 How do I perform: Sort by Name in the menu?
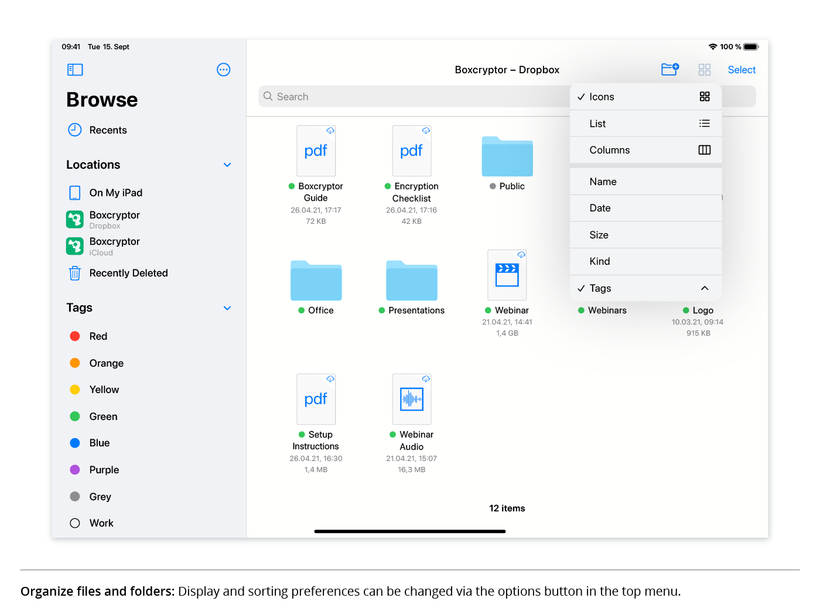click(645, 182)
